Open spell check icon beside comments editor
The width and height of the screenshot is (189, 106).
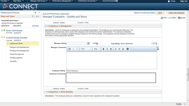(x=158, y=49)
